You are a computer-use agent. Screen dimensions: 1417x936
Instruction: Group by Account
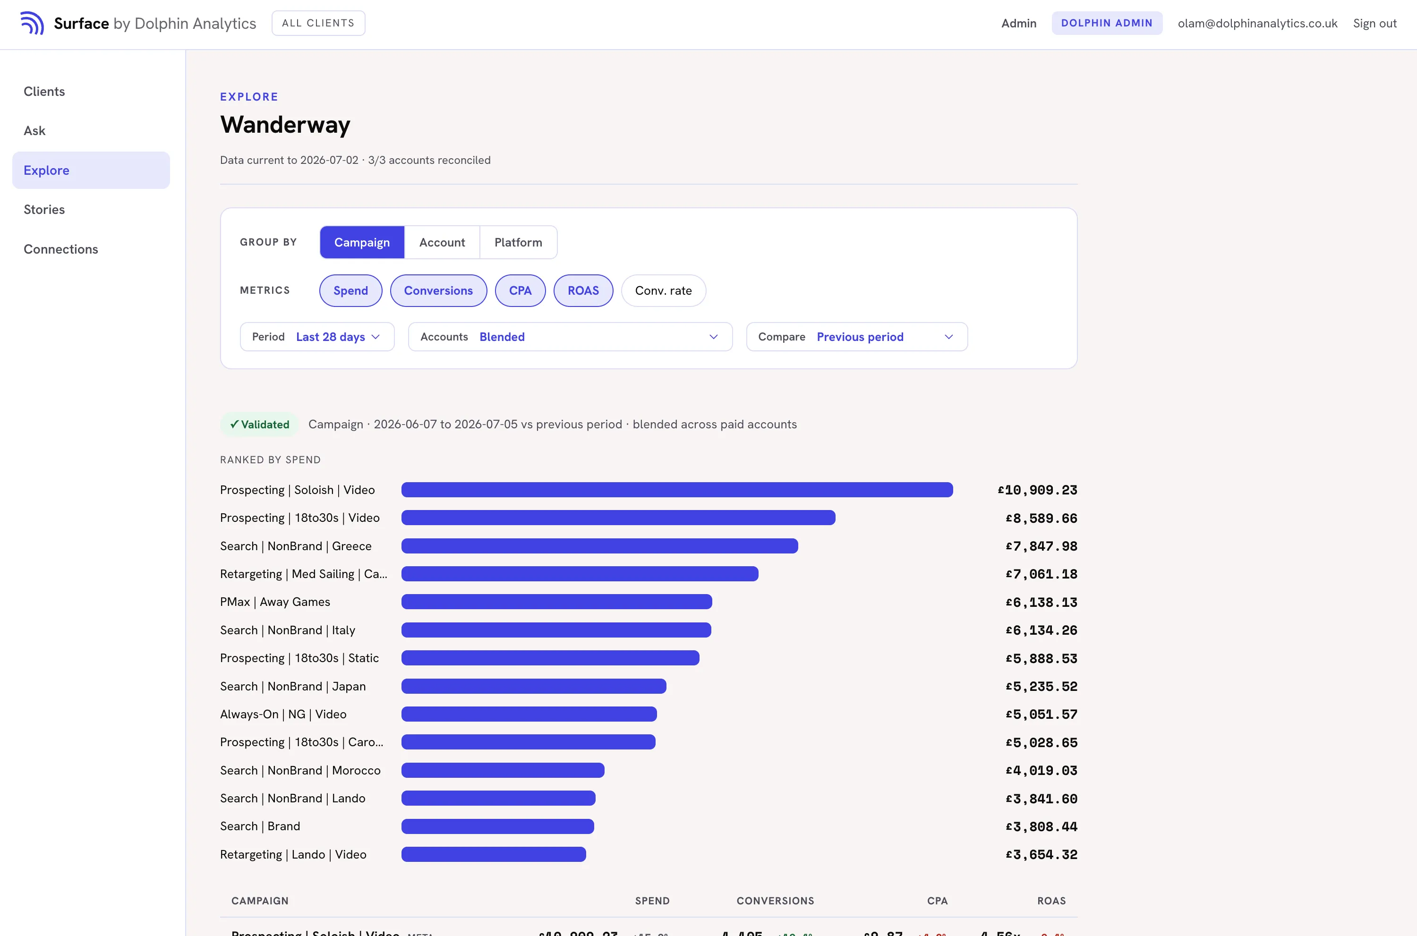click(x=442, y=242)
